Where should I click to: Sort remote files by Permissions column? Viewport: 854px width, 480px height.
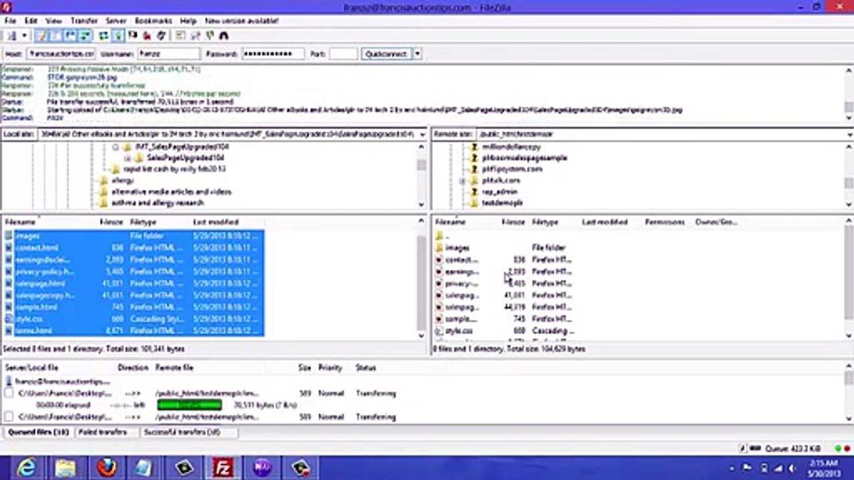pyautogui.click(x=665, y=222)
